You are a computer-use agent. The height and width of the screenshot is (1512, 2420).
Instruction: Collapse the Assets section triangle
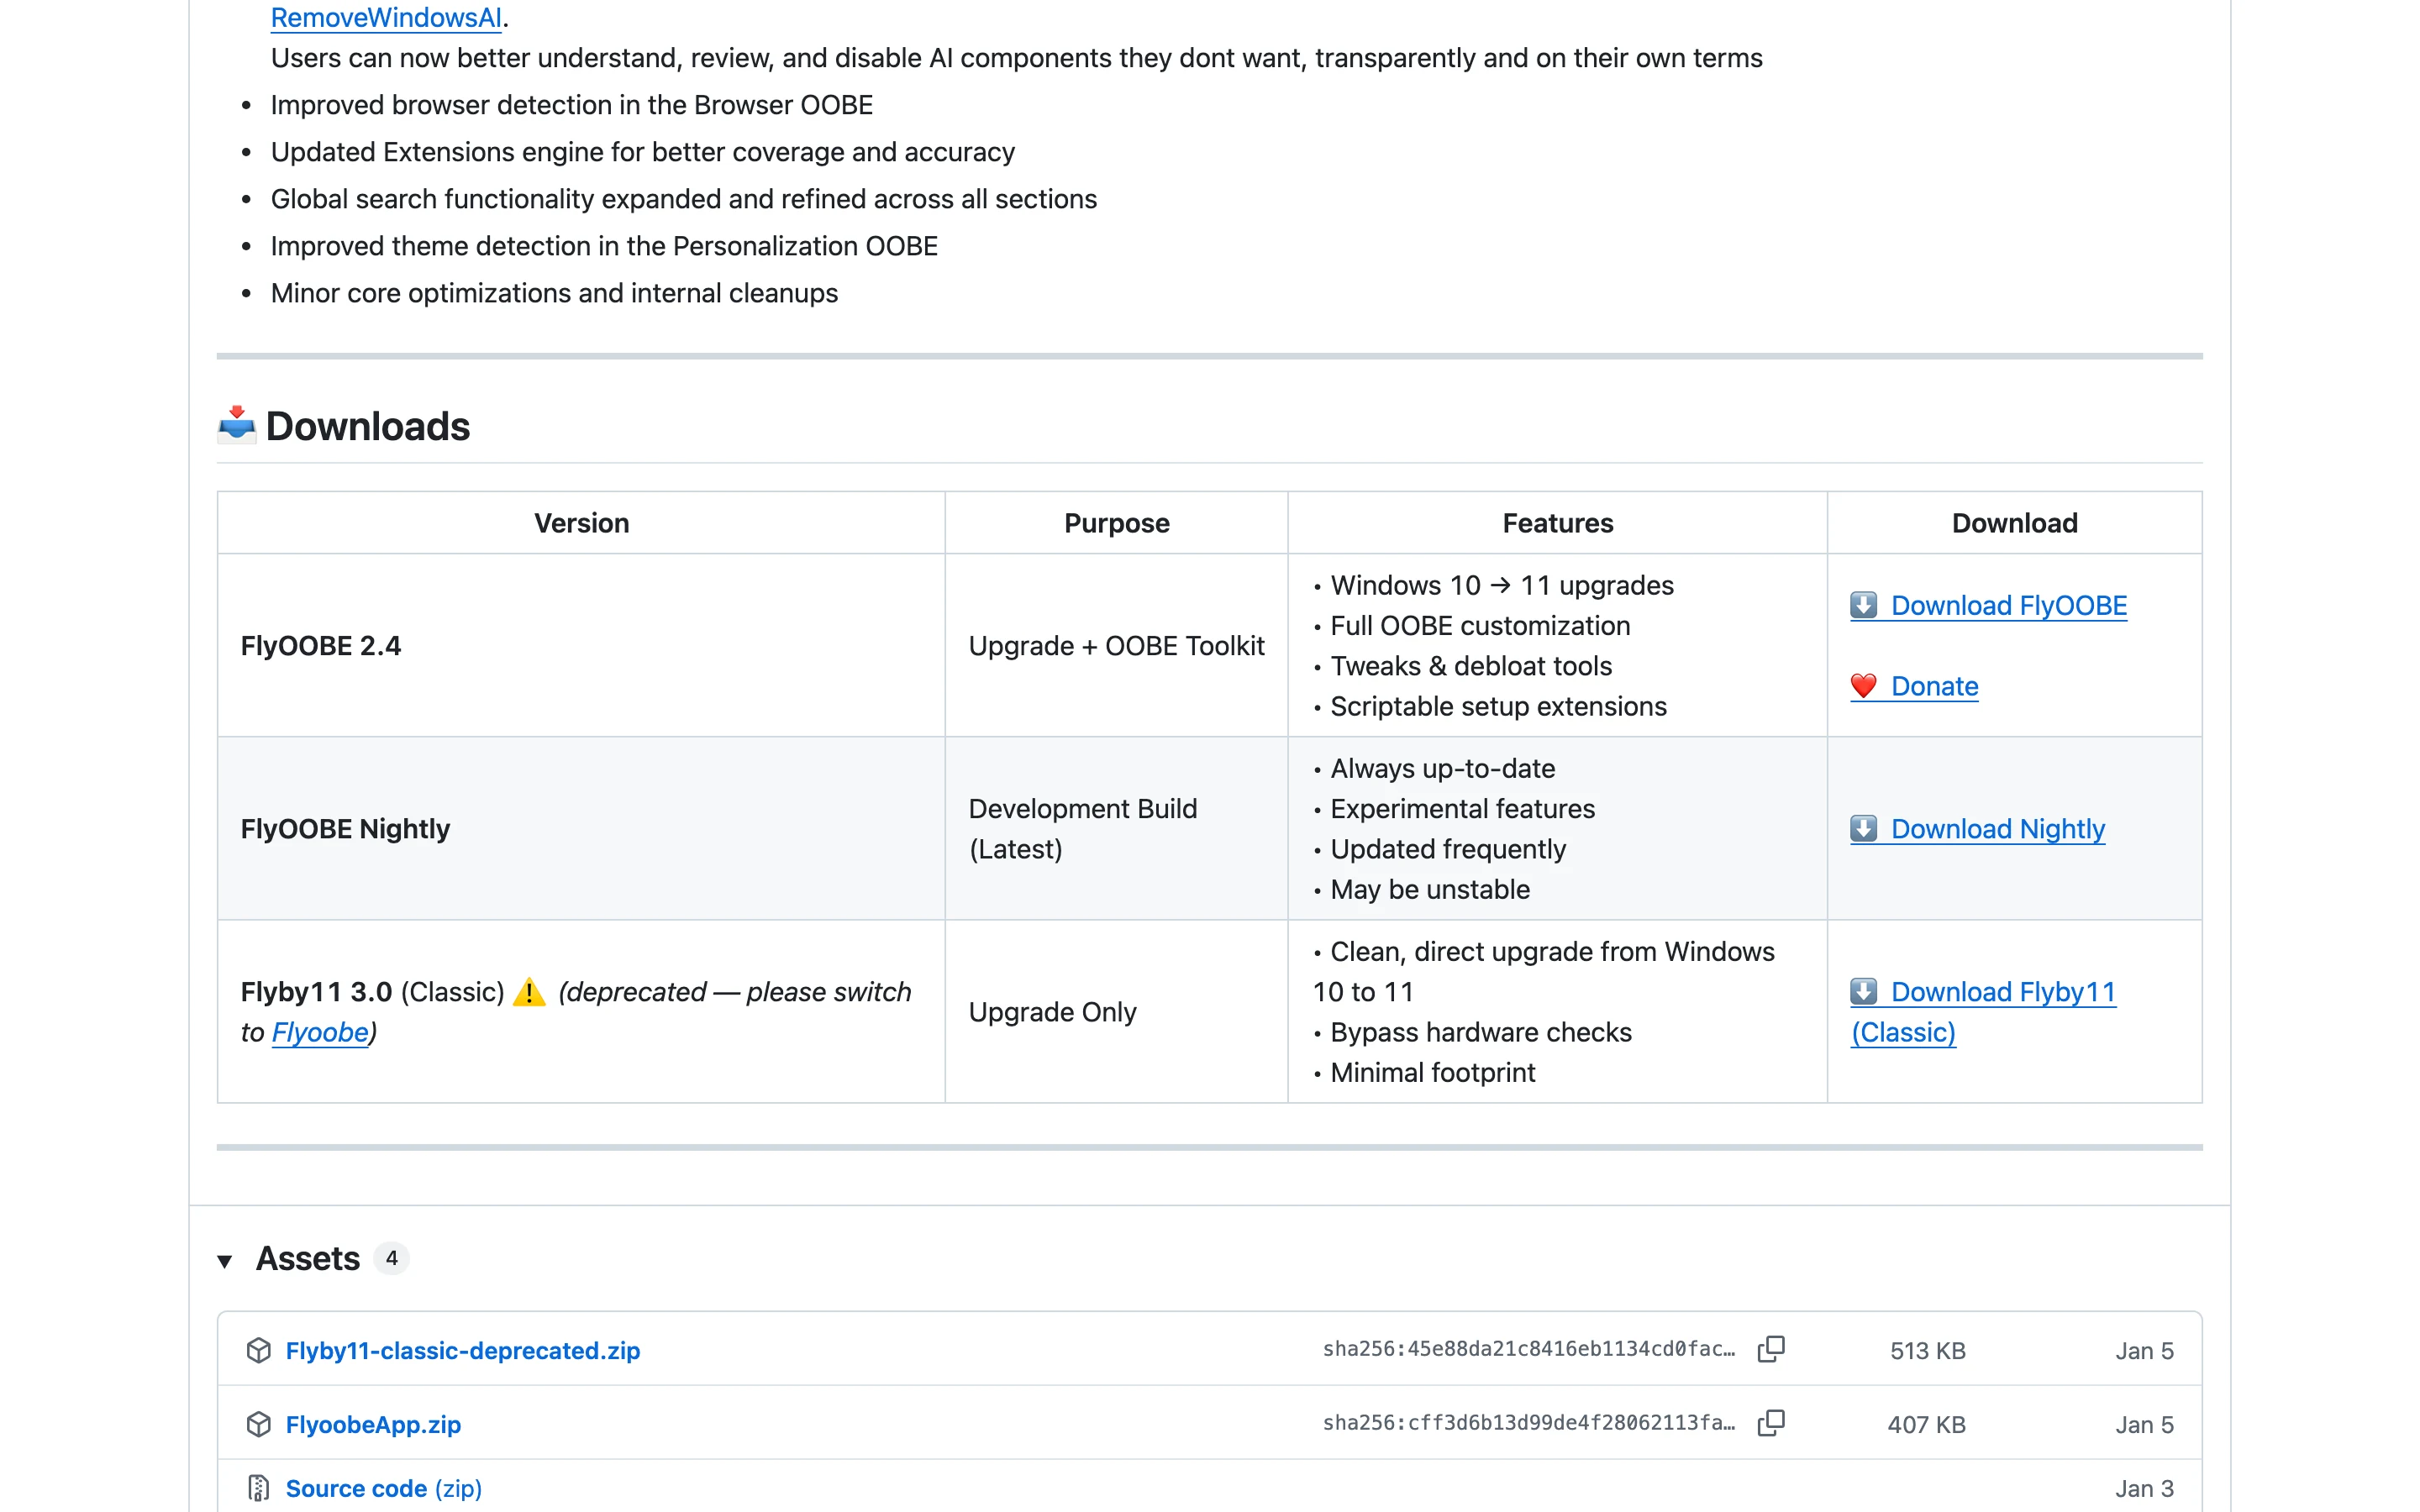pyautogui.click(x=225, y=1260)
